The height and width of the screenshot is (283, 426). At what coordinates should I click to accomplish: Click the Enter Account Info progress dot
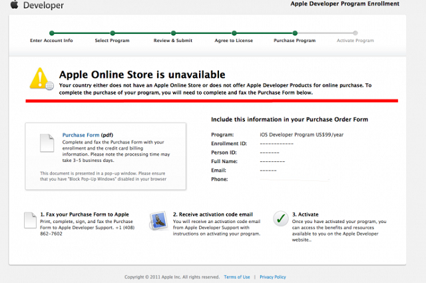pos(52,33)
